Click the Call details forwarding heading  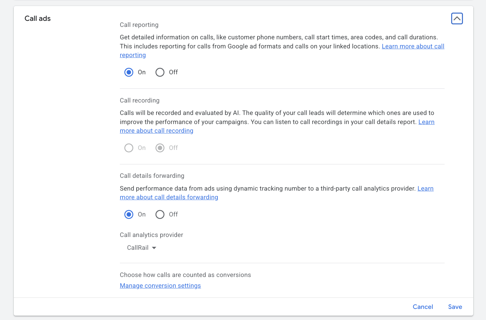(x=152, y=176)
